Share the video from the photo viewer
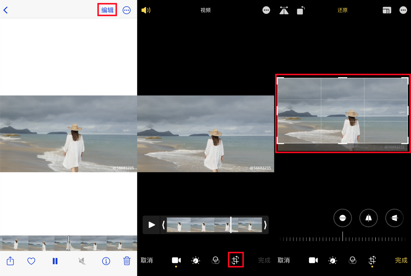 pyautogui.click(x=10, y=261)
